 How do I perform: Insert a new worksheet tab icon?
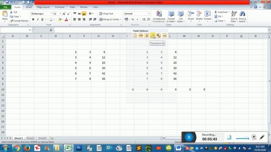(x=52, y=138)
